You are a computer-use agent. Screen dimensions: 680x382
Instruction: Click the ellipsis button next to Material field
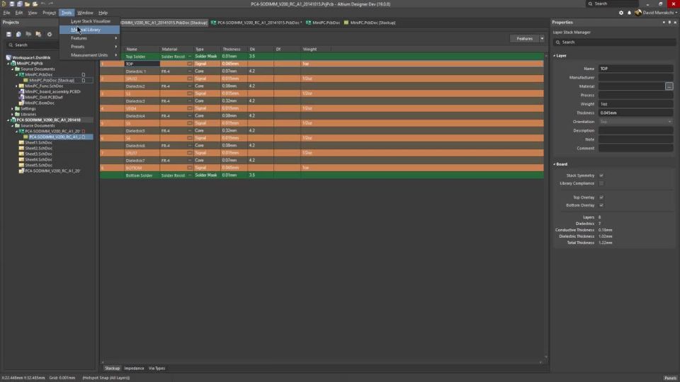669,86
